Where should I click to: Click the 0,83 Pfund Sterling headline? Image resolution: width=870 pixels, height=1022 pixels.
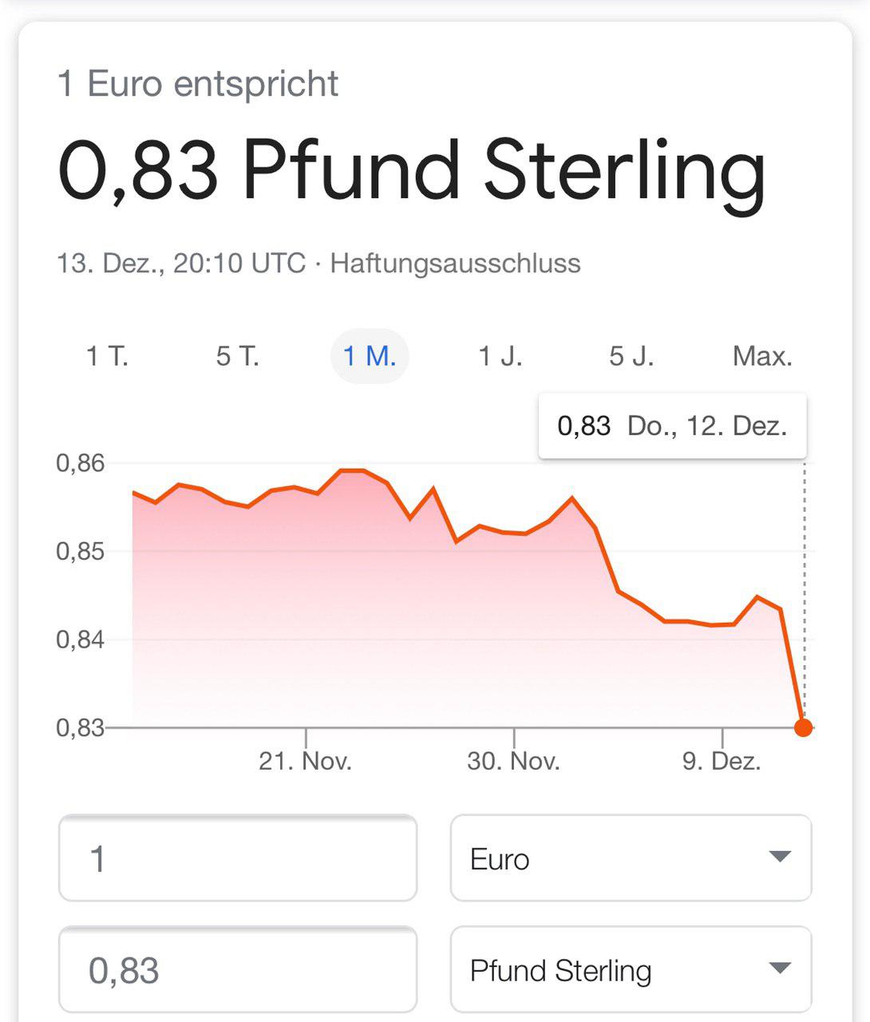(x=412, y=170)
